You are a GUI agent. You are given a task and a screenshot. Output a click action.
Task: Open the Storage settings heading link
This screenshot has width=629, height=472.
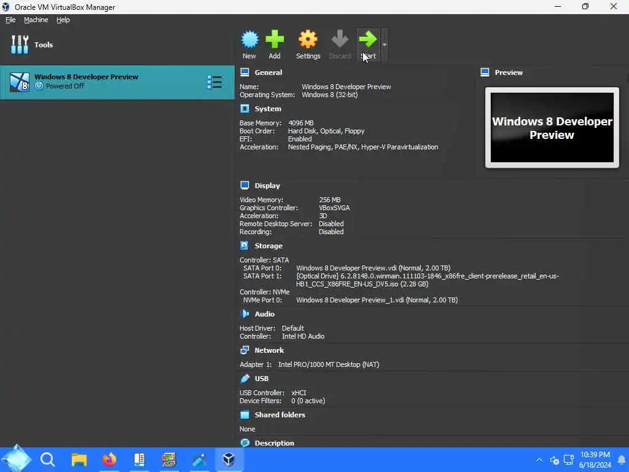coord(268,246)
